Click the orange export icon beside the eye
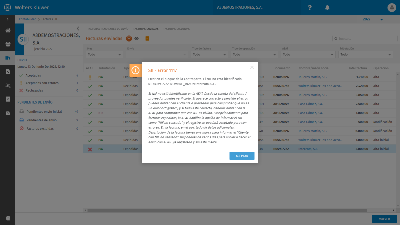 [x=147, y=38]
